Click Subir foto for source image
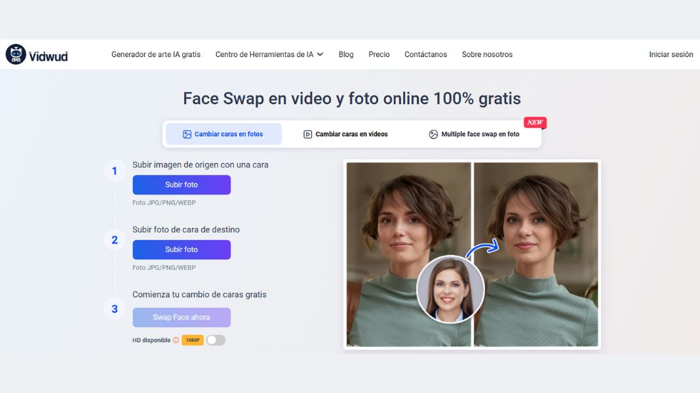 tap(182, 185)
